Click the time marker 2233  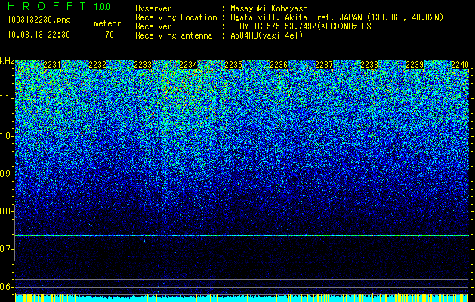143,65
